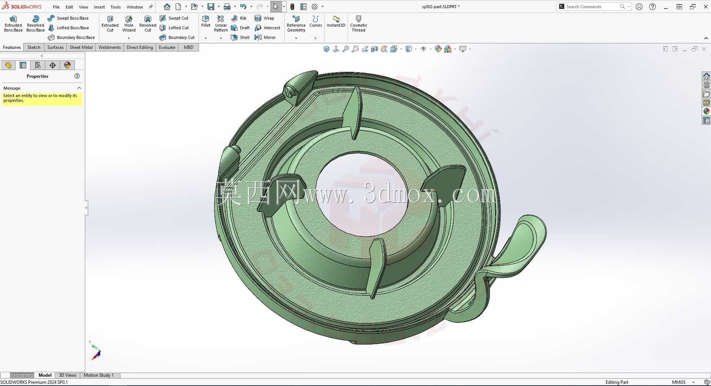Open the 3D Views bottom tab
The height and width of the screenshot is (386, 711).
point(67,375)
